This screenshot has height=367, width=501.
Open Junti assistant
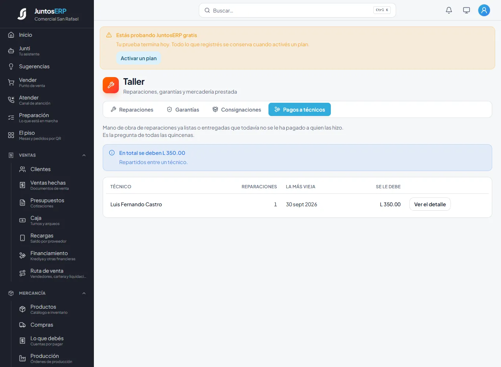[x=47, y=51]
